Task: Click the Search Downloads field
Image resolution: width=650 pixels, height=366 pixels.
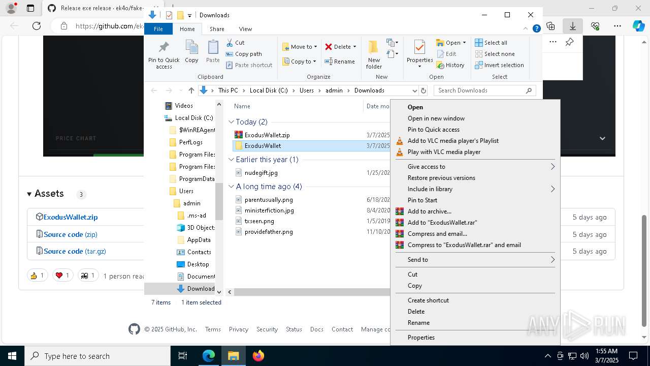Action: tap(485, 90)
